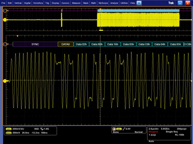Screen dimensions: 193x144
Task: Open the Trig menu
Action: pyautogui.click(x=47, y=3)
